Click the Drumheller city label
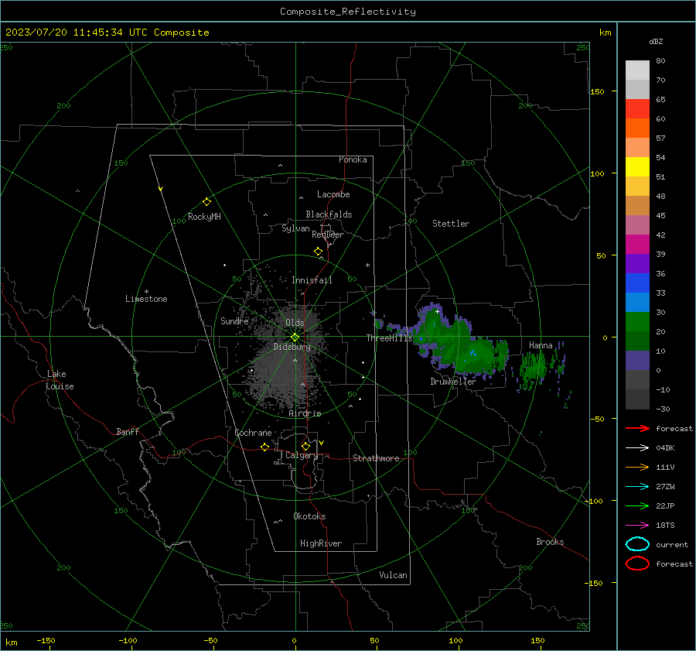The image size is (696, 651). click(453, 382)
